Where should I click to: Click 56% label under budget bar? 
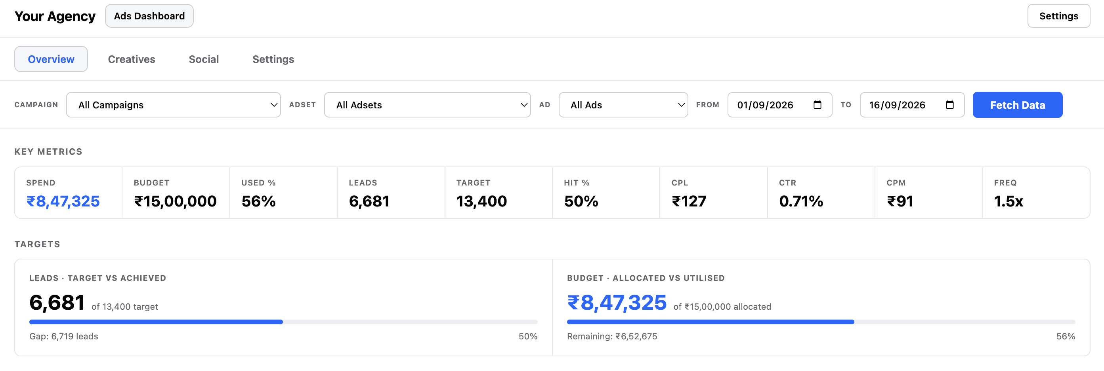(1066, 336)
